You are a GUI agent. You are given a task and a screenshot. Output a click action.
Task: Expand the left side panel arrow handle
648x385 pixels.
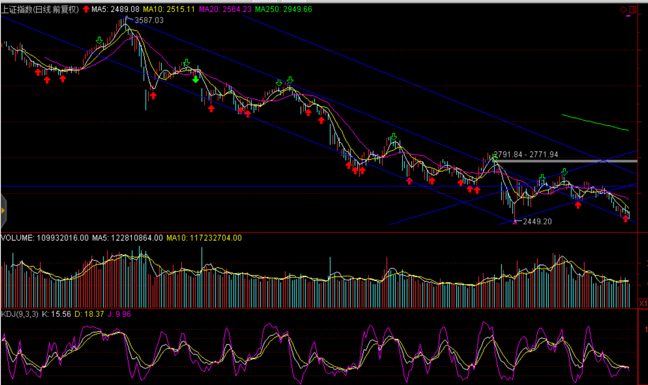coord(3,211)
